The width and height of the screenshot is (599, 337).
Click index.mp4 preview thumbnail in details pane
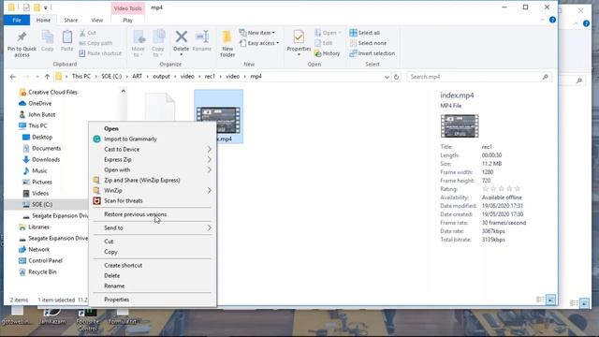coord(460,125)
